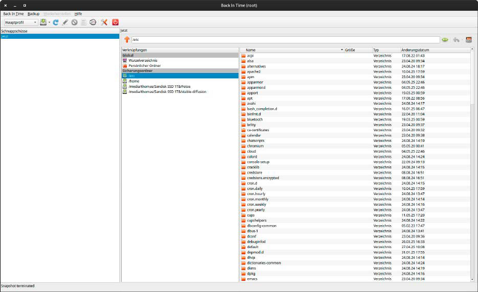The image size is (478, 292).
Task: Select Wurzelverzeichnis in shortcuts list
Action: [x=143, y=60]
